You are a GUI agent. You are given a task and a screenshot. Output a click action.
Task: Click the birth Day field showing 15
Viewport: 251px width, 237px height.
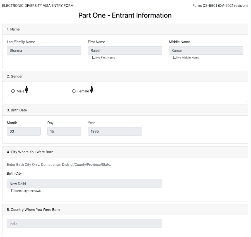(x=64, y=131)
